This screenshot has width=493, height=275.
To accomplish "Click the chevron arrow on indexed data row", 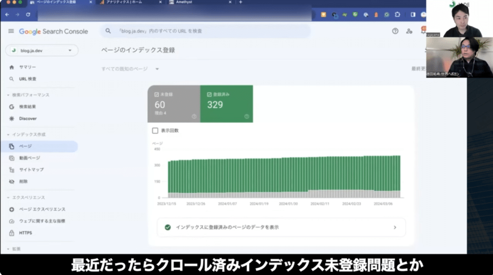I will (395, 227).
